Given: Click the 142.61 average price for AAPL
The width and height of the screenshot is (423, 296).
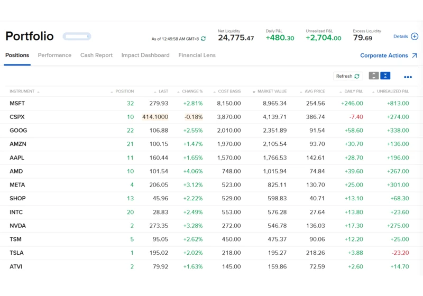Looking at the screenshot, I should (315, 158).
